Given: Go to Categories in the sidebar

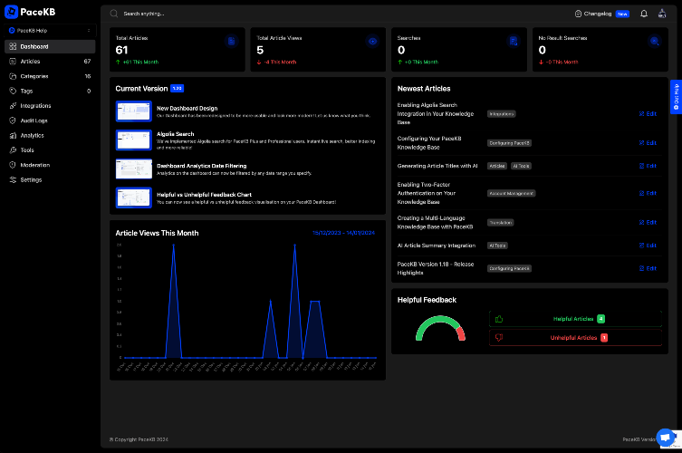Looking at the screenshot, I should click(50, 76).
